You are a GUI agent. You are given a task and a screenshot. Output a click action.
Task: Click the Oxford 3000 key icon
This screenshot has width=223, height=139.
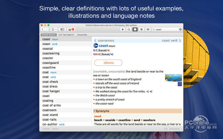point(96,46)
